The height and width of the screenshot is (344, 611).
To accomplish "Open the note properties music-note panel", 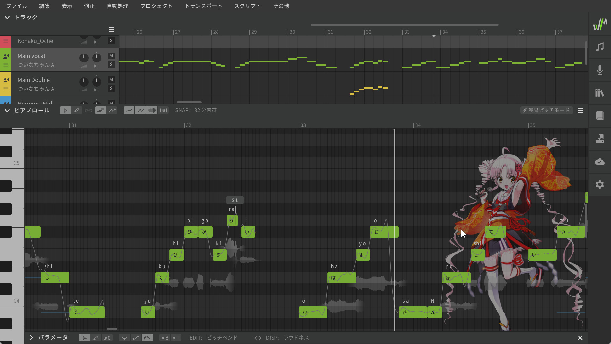I will (600, 47).
